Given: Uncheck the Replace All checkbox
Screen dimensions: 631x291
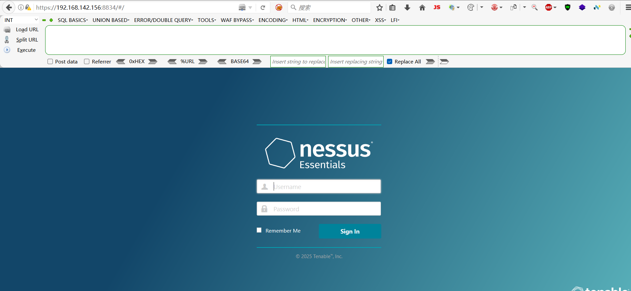Looking at the screenshot, I should tap(390, 61).
